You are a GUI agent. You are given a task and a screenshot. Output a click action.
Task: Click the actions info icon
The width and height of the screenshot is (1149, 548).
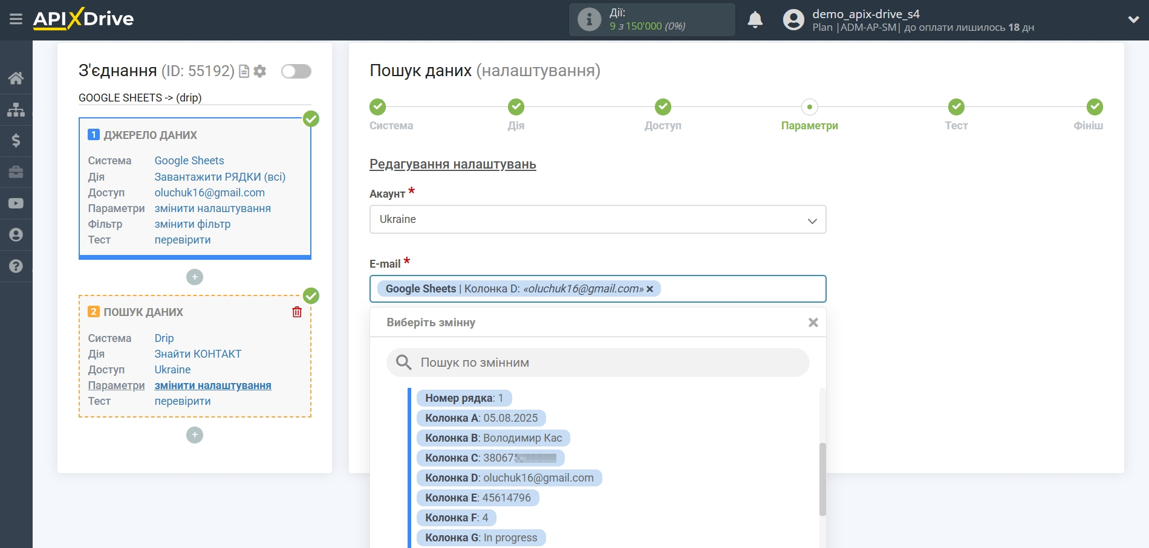[x=589, y=19]
